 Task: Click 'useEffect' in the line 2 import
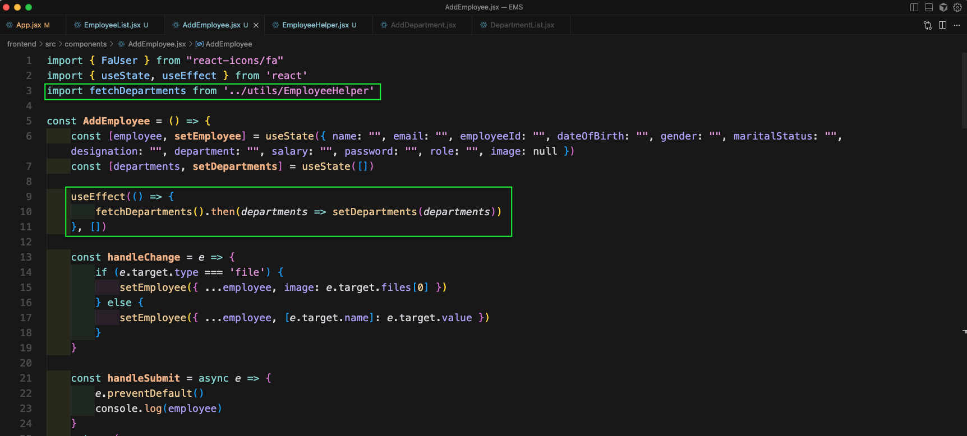[x=189, y=76]
